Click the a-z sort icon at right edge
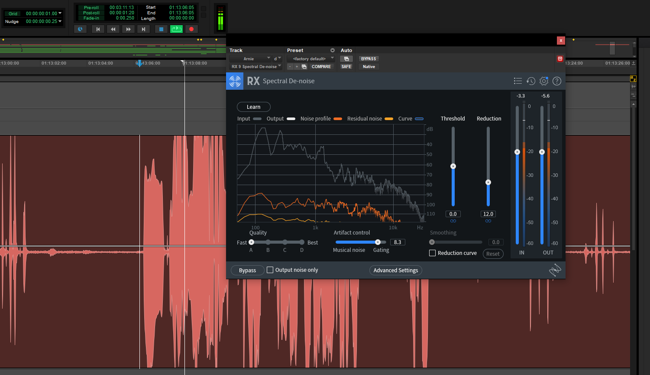The width and height of the screenshot is (650, 375). pyautogui.click(x=633, y=78)
